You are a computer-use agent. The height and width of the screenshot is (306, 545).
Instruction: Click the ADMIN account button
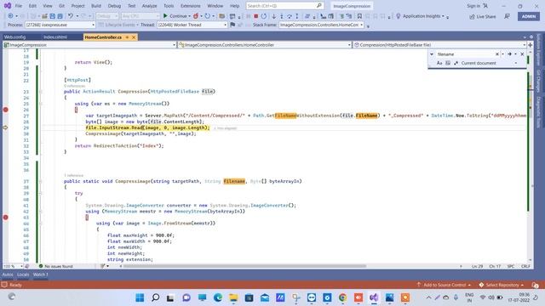point(529,16)
